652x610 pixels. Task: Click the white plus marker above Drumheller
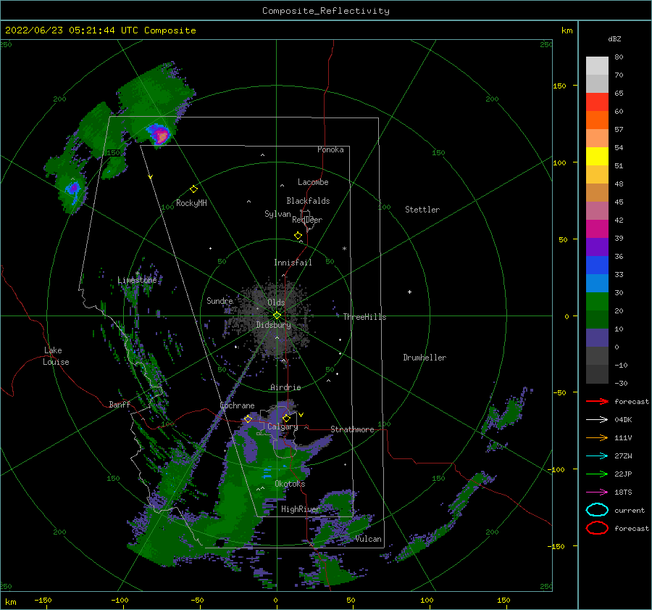[x=409, y=292]
